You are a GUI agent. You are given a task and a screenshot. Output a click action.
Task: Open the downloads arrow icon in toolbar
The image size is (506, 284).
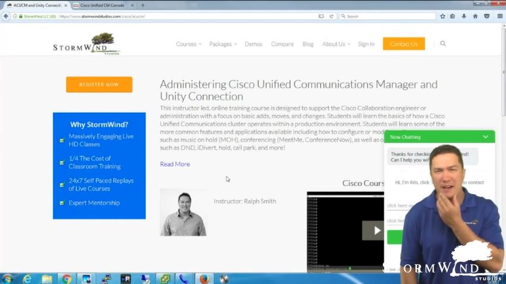(x=464, y=16)
